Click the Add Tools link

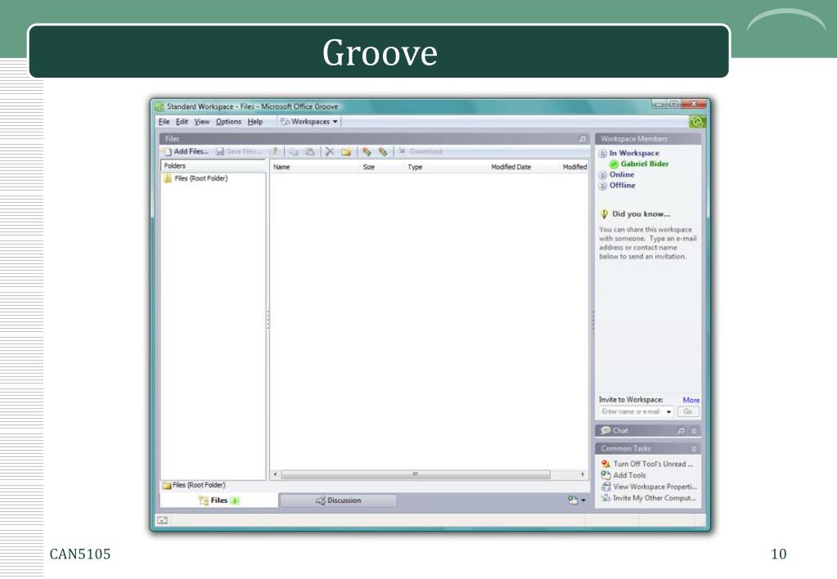coord(629,475)
